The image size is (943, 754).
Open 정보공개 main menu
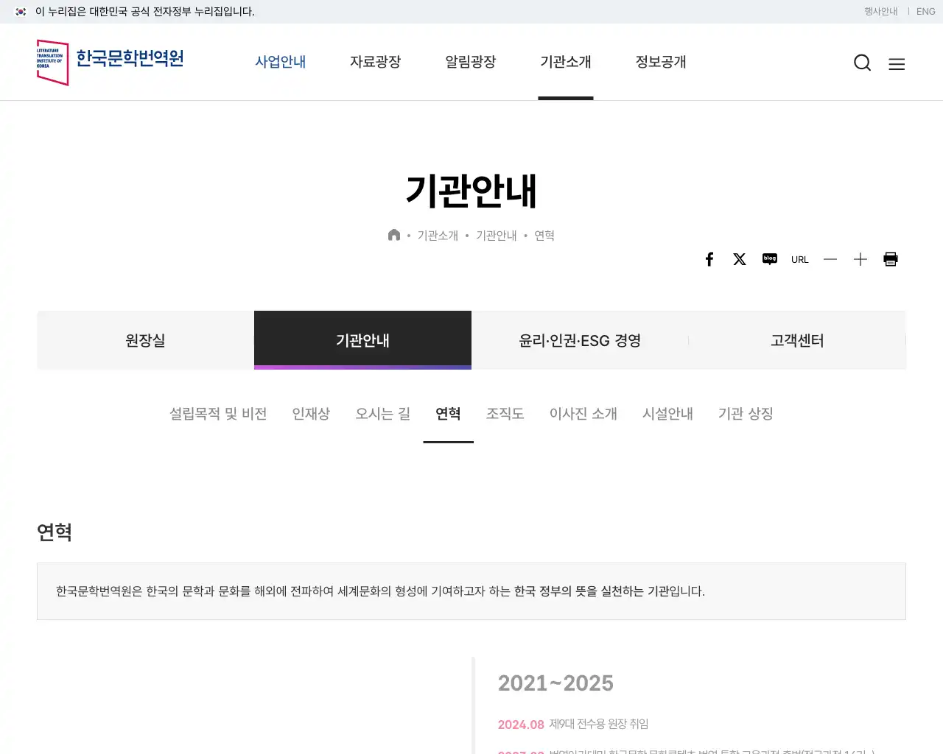click(661, 62)
